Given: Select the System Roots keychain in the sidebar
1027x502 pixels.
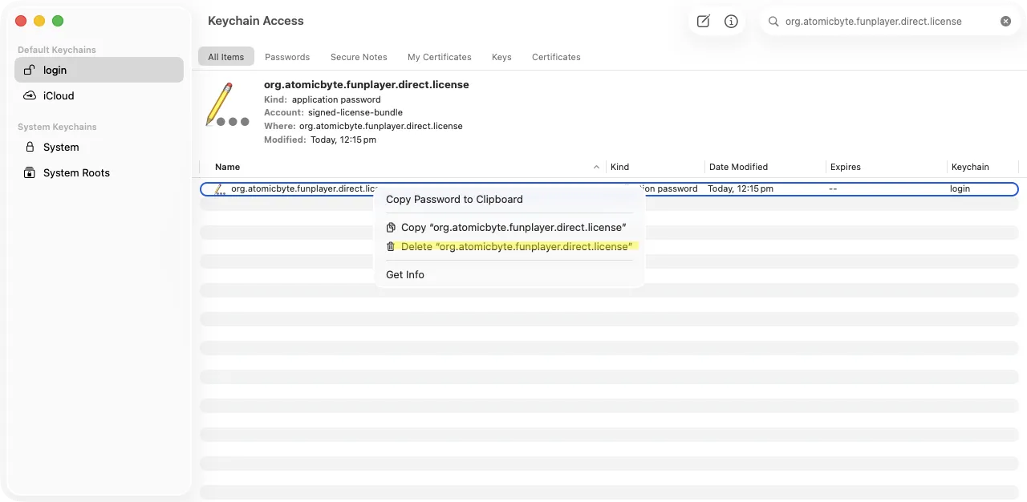Looking at the screenshot, I should point(99,172).
